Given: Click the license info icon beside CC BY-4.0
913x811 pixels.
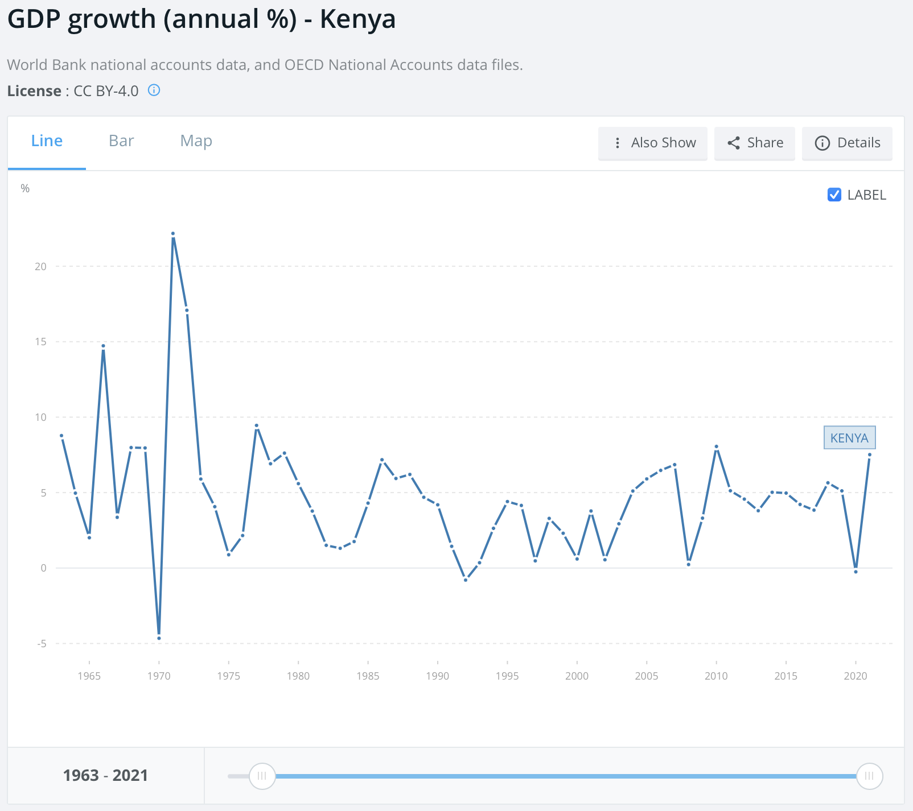Looking at the screenshot, I should click(154, 90).
